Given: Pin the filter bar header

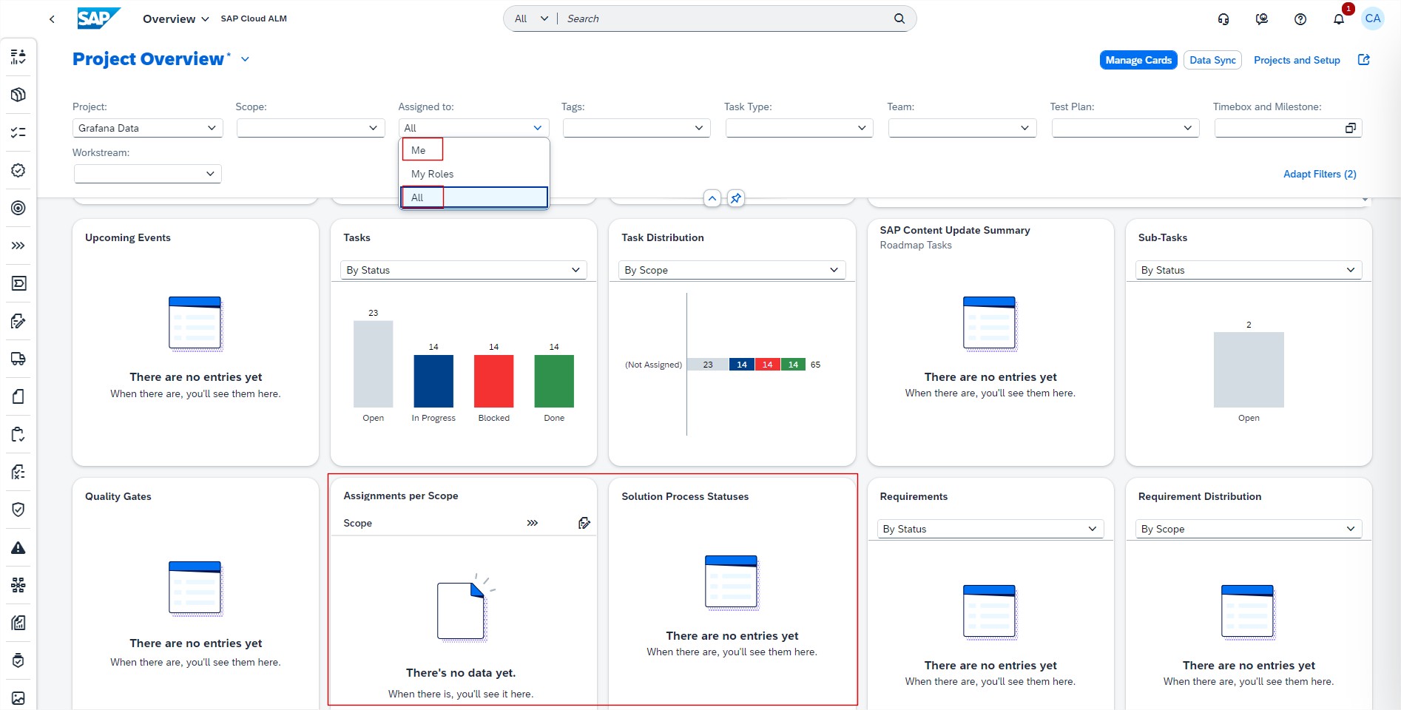Looking at the screenshot, I should pos(735,198).
